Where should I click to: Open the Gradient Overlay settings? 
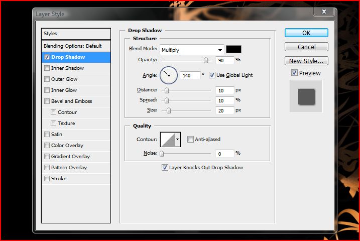pos(70,157)
